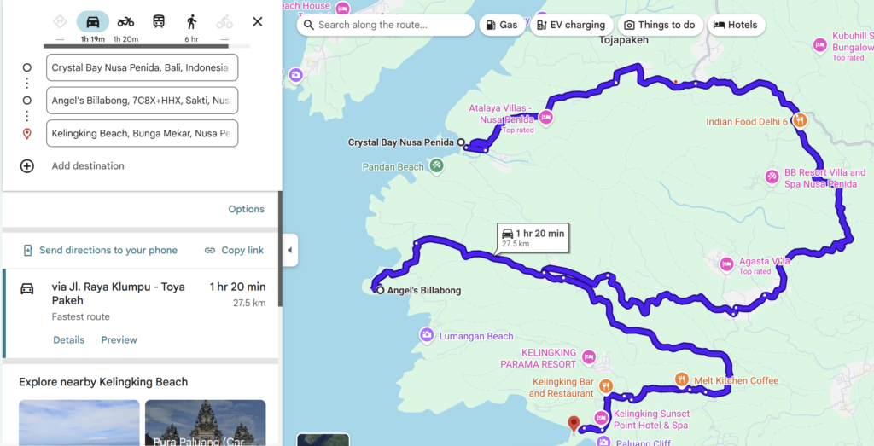The image size is (874, 446).
Task: Copy link to the route
Action: 235,250
